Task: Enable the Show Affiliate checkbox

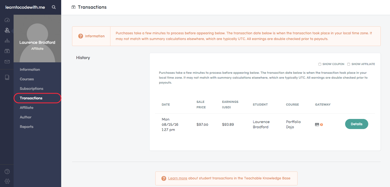Action: [x=349, y=64]
